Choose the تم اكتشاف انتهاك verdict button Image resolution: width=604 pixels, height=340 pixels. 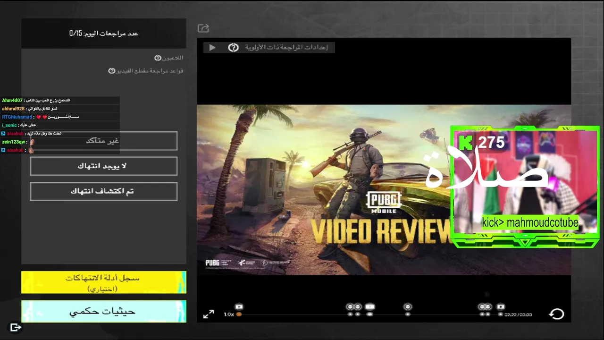[x=104, y=191]
